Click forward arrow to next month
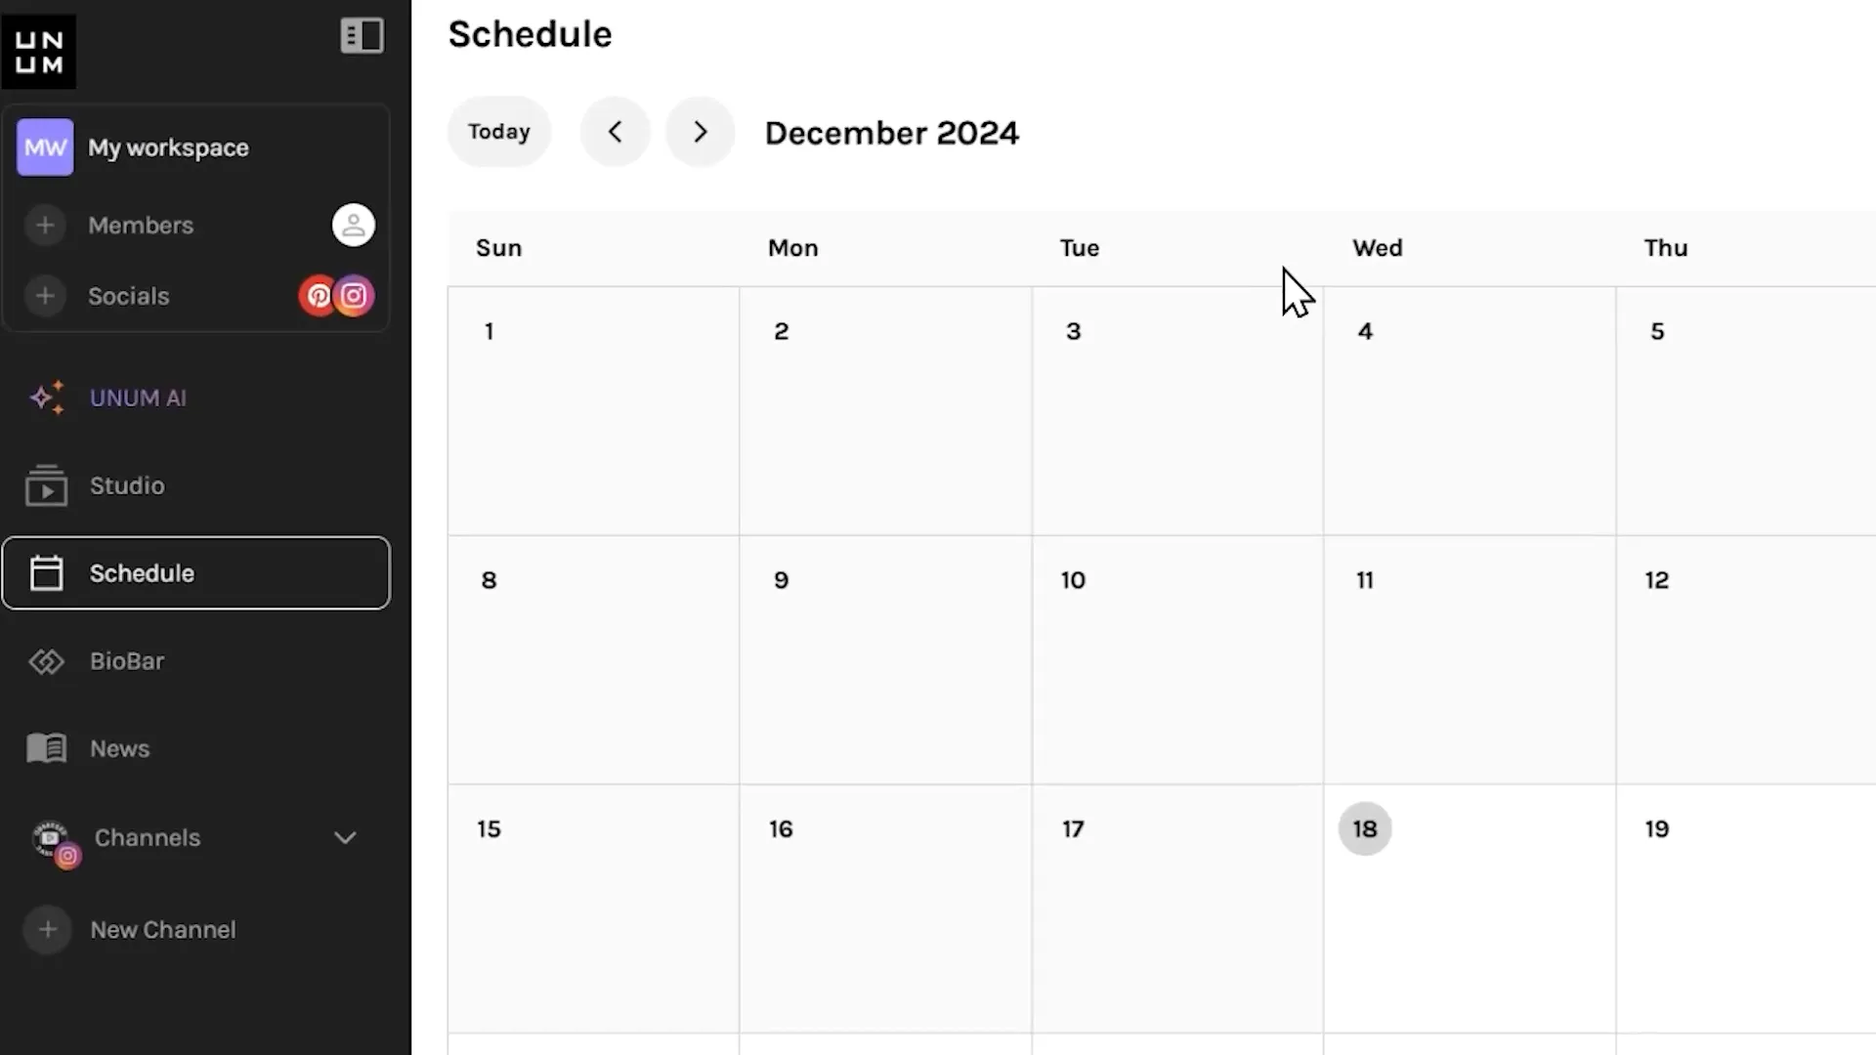Viewport: 1876px width, 1055px height. pyautogui.click(x=700, y=132)
